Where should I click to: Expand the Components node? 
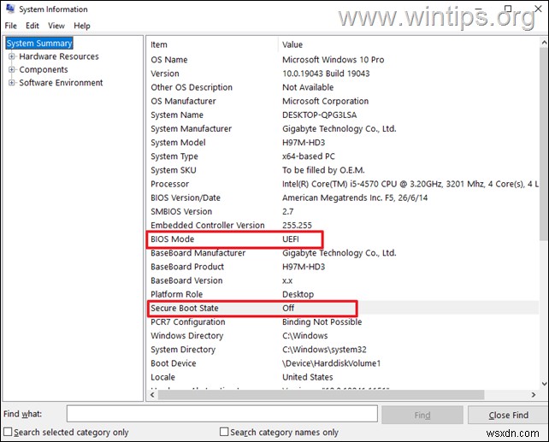[x=12, y=69]
